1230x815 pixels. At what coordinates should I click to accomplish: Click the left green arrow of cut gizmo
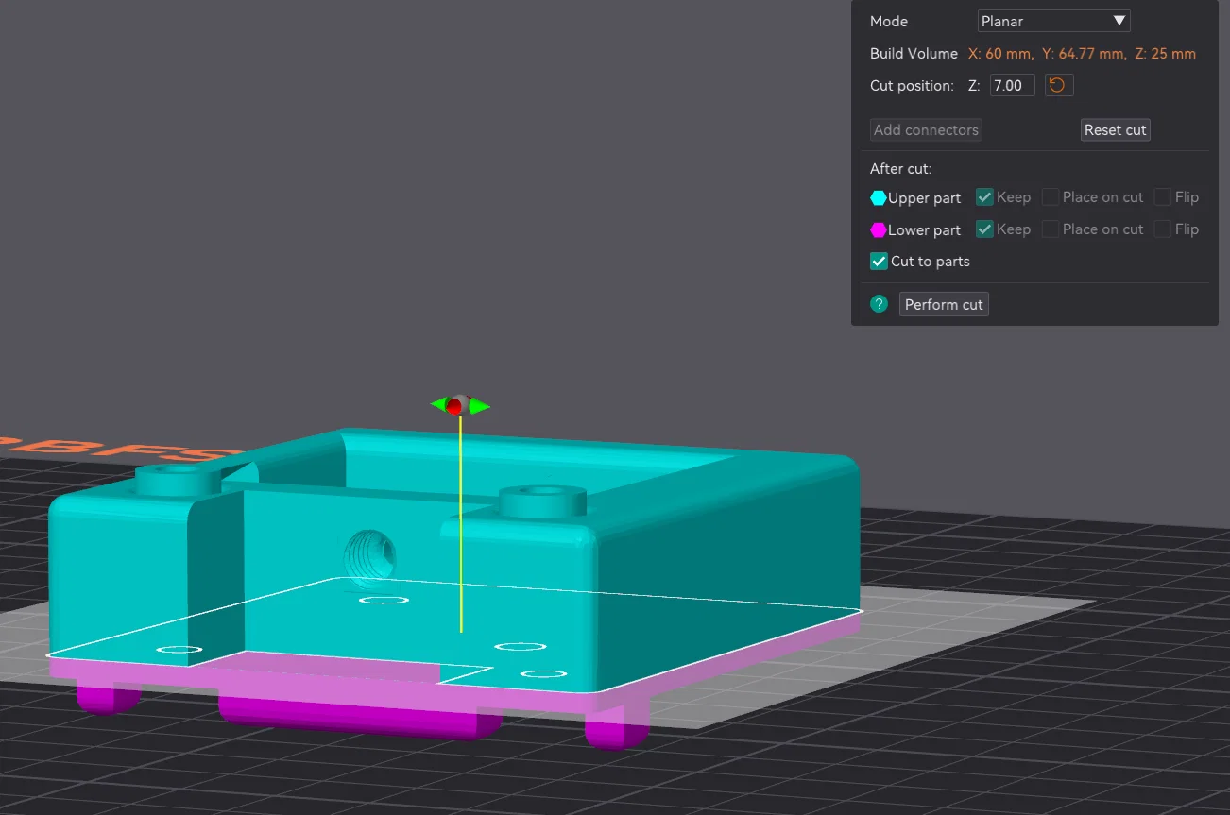pyautogui.click(x=437, y=405)
